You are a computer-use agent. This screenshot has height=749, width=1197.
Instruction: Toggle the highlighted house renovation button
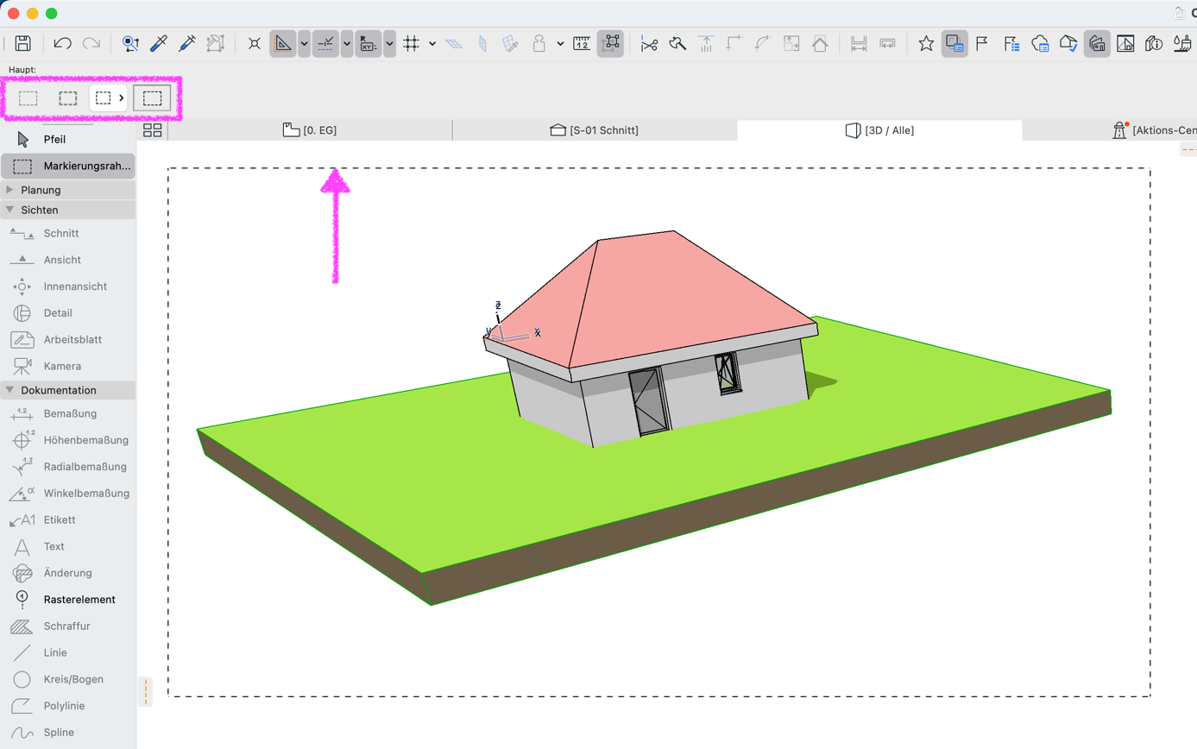1097,43
